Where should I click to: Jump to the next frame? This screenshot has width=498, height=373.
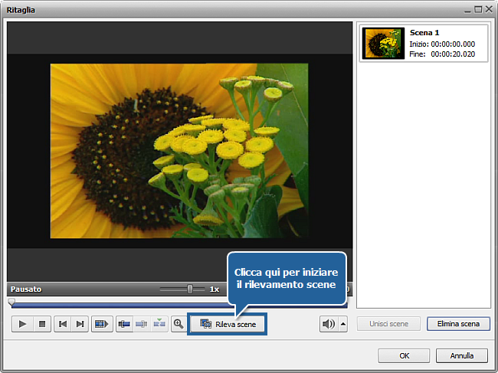80,324
